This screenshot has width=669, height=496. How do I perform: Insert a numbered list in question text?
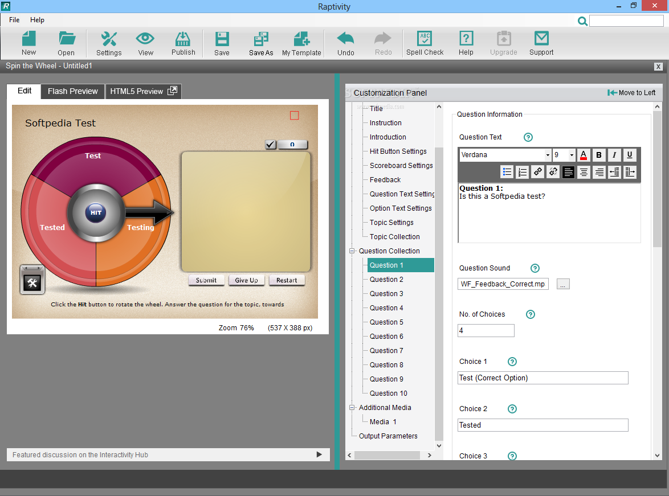(522, 172)
